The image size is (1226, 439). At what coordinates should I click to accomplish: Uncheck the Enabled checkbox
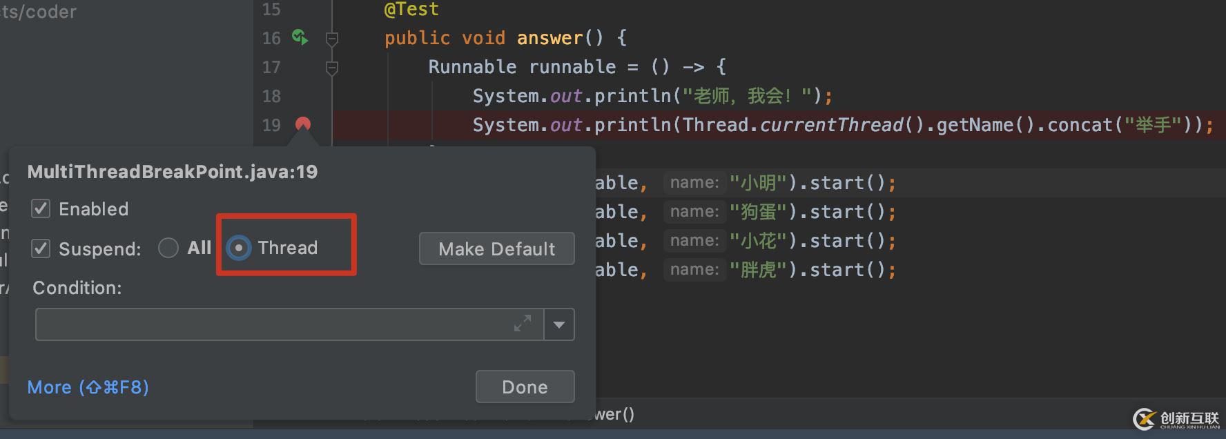(x=41, y=208)
